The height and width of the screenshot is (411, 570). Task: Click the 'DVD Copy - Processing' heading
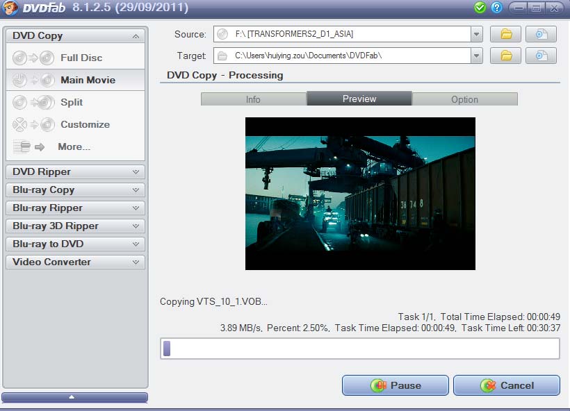[225, 76]
